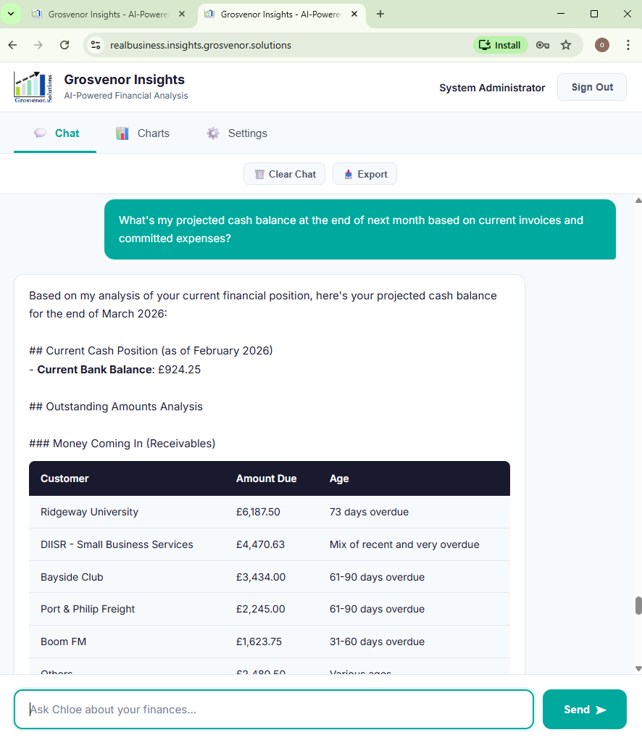642x743 pixels.
Task: Click the £2,245.00 amount
Action: click(x=261, y=609)
